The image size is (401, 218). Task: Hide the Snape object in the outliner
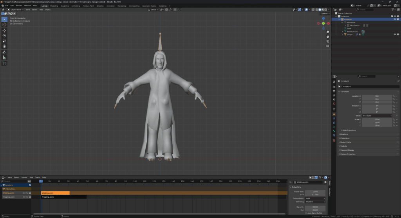[x=394, y=34]
